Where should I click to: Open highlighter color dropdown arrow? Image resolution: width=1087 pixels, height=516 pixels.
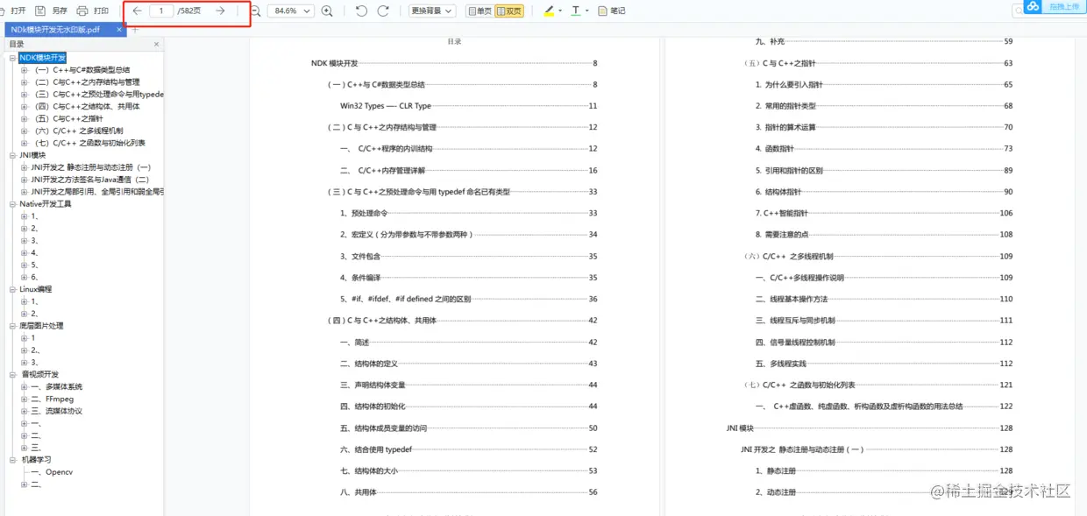[560, 11]
